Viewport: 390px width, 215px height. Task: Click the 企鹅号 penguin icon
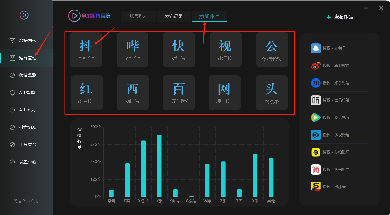pos(316,48)
